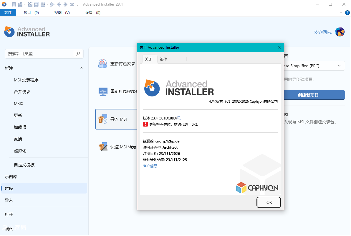Click the Build toolbar icon
The width and height of the screenshot is (351, 236).
(x=20, y=4)
